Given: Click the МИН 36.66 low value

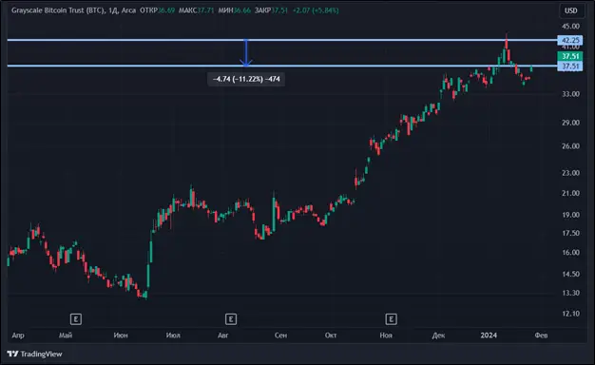Looking at the screenshot, I should point(234,10).
